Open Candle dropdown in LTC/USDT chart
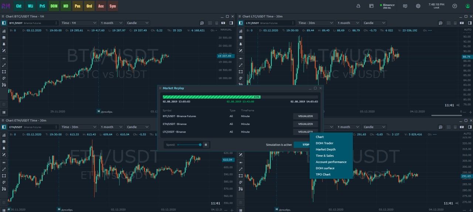The width and height of the screenshot is (473, 212). [x=374, y=23]
